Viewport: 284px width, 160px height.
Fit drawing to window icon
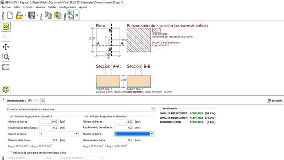(x=6, y=67)
